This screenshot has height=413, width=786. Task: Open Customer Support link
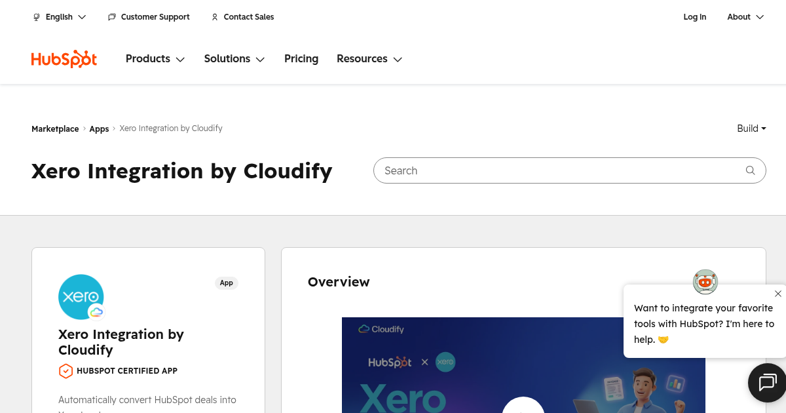(155, 17)
